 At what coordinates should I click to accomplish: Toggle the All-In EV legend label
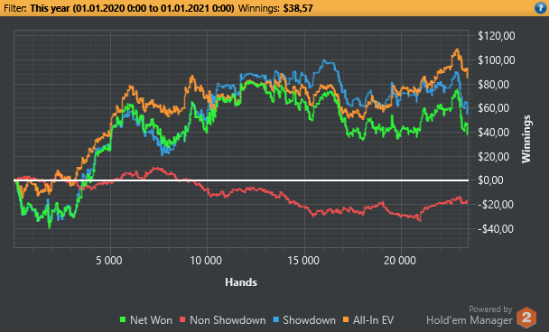tap(373, 320)
